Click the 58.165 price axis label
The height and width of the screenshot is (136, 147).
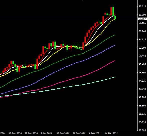(x=142, y=23)
